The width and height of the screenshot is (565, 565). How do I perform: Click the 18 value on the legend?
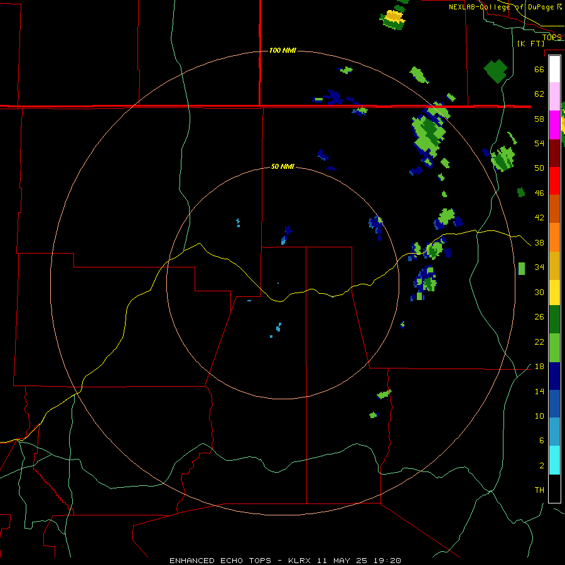click(539, 367)
